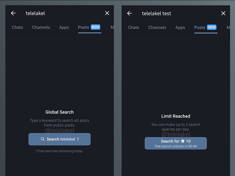Click the NEW badge on the Global Search screen
Image resolution: width=235 pixels, height=176 pixels.
pyautogui.click(x=95, y=27)
